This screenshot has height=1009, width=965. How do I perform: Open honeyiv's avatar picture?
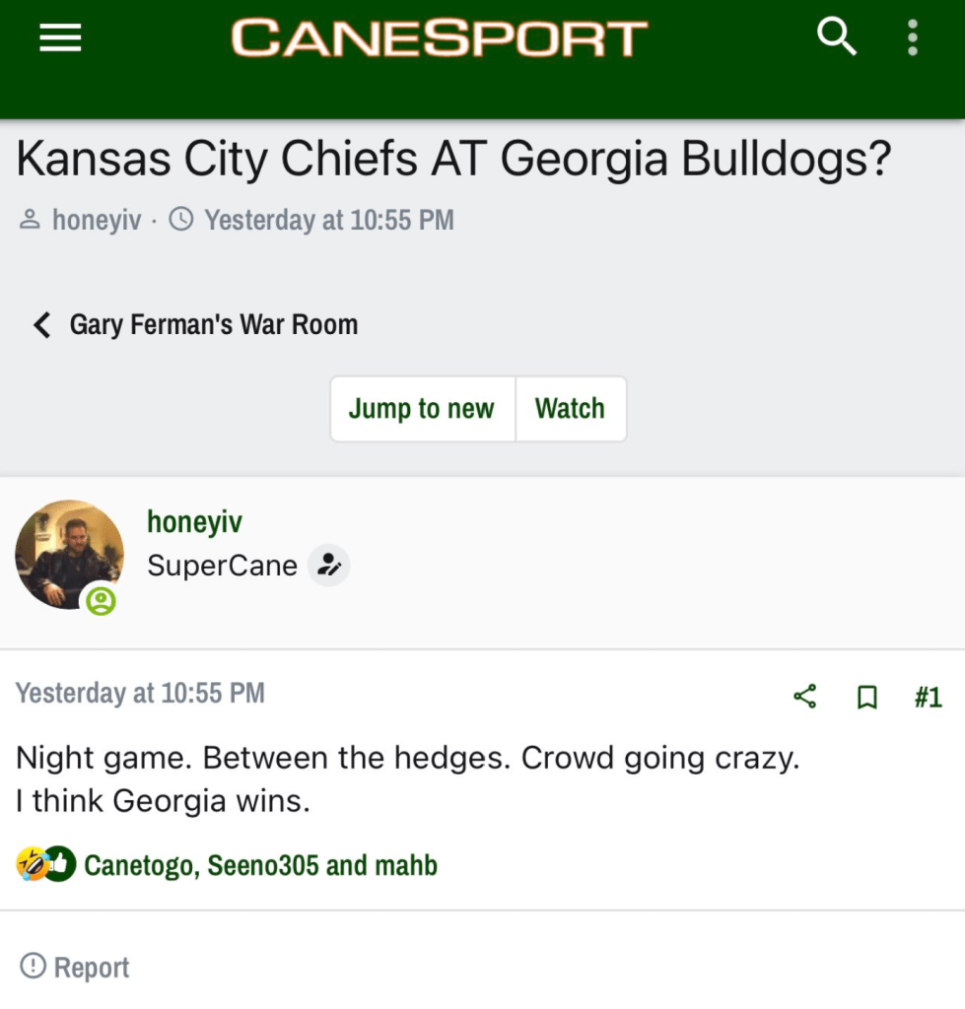(69, 553)
